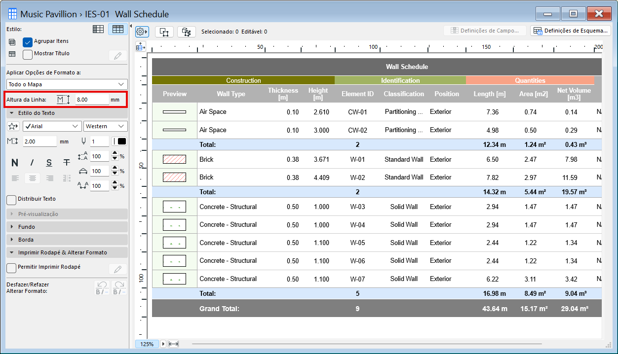Open the Todo o Mapa dropdown
The height and width of the screenshot is (354, 618).
click(67, 84)
